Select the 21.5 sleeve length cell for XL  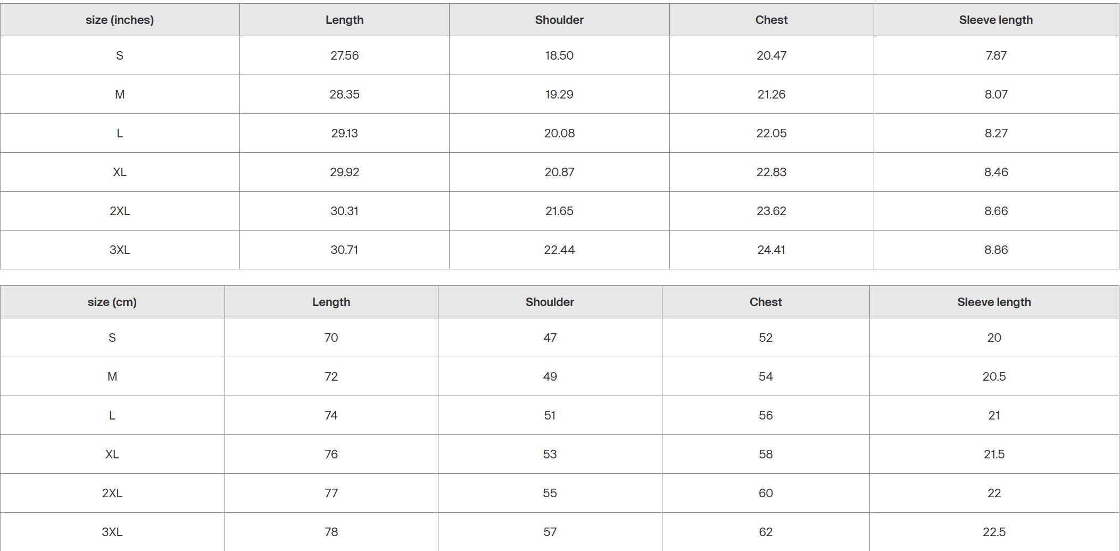click(x=994, y=454)
